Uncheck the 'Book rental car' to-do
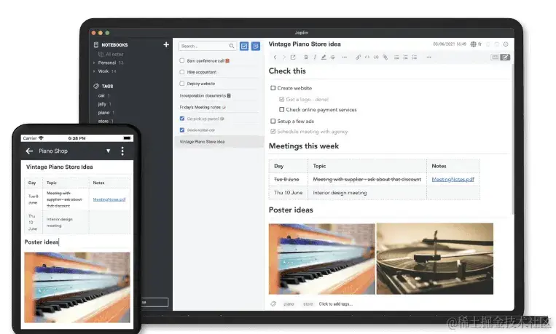The height and width of the screenshot is (334, 556). pos(182,130)
